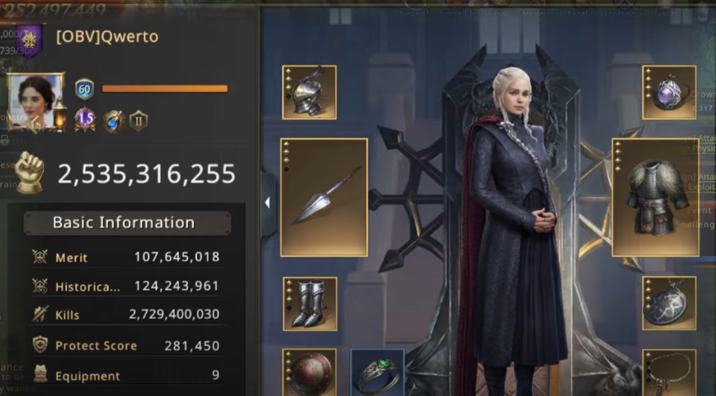Open the purple gem ring slot
716x396 pixels.
coord(669,92)
